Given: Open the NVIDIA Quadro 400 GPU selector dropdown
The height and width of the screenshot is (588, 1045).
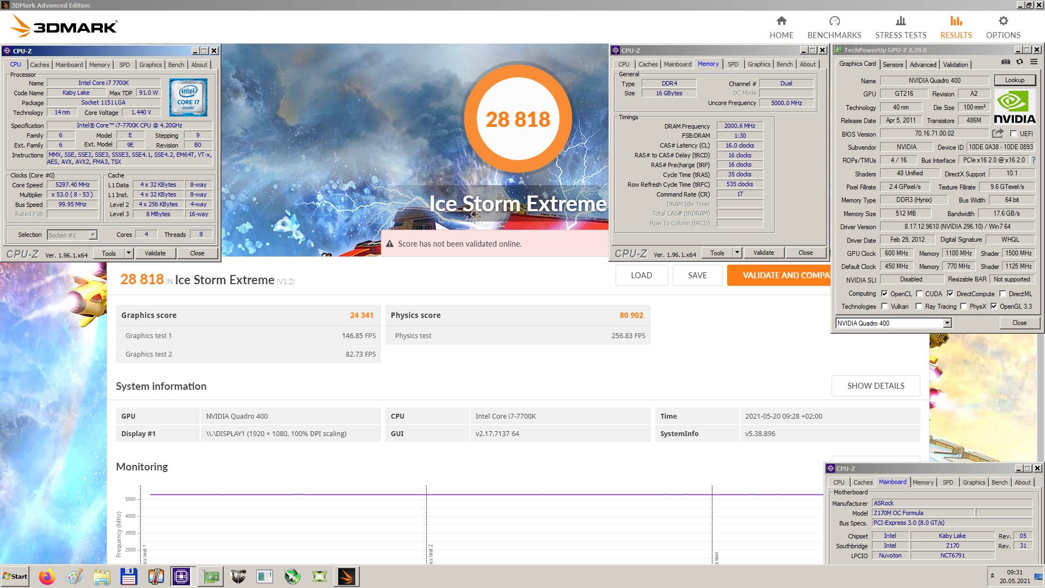Looking at the screenshot, I should tap(947, 323).
